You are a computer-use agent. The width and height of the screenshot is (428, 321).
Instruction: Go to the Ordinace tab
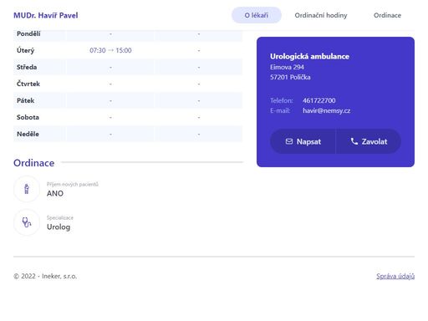click(387, 15)
